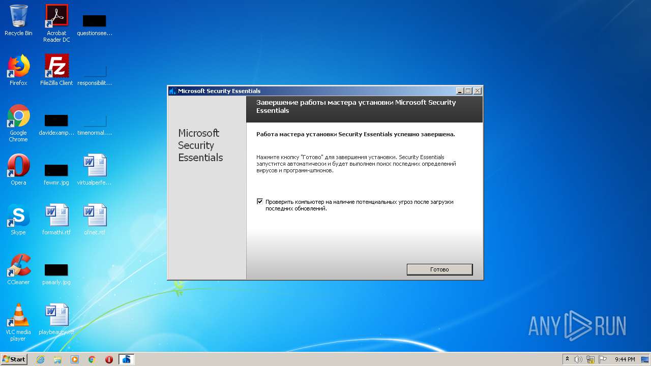Open Windows Media Player from taskbar
Viewport: 651px width, 366px height.
click(x=75, y=359)
